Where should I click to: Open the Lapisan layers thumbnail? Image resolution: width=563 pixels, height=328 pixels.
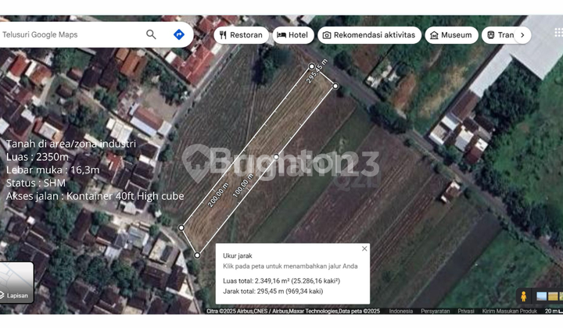[16, 283]
